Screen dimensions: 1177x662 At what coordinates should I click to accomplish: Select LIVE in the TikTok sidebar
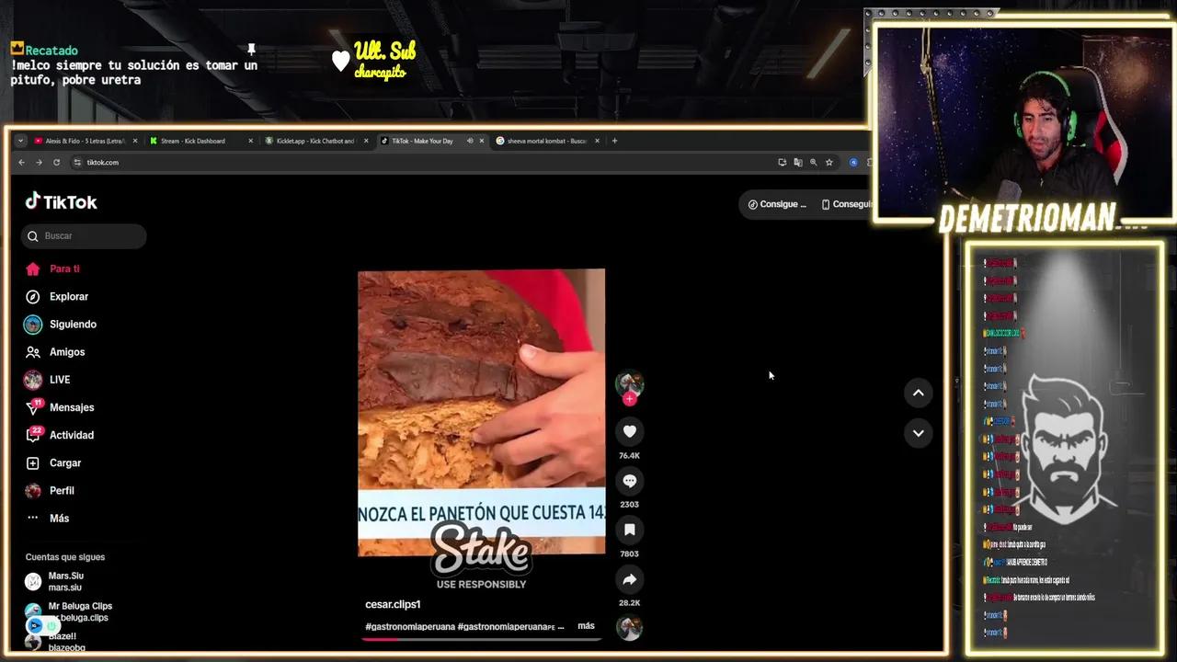coord(59,380)
